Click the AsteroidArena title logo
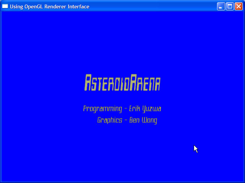 coord(122,82)
